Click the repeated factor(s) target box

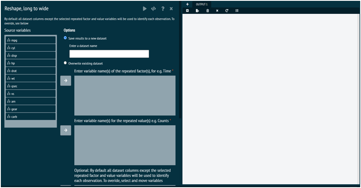125,95
